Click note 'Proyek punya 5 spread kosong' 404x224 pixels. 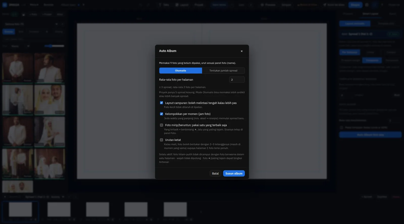(202, 94)
